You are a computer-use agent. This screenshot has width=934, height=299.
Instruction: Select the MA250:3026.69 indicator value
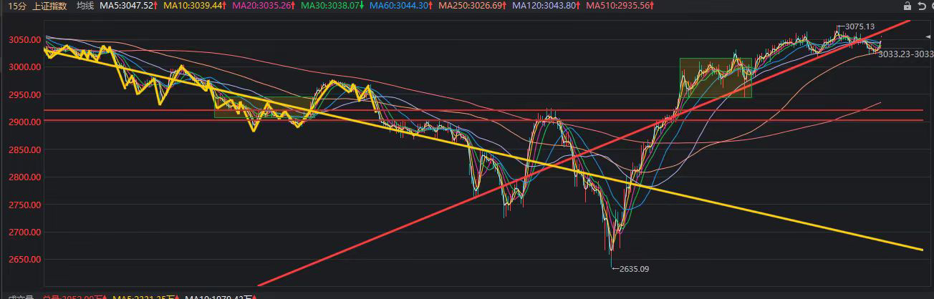click(471, 6)
